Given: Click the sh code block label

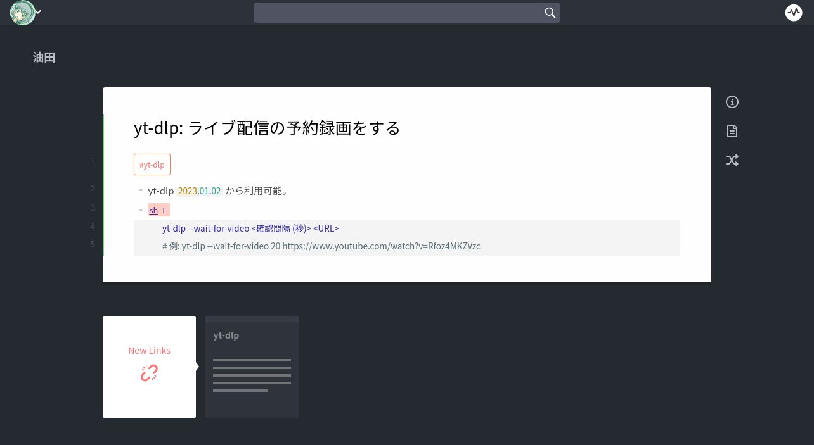Looking at the screenshot, I should (x=153, y=210).
